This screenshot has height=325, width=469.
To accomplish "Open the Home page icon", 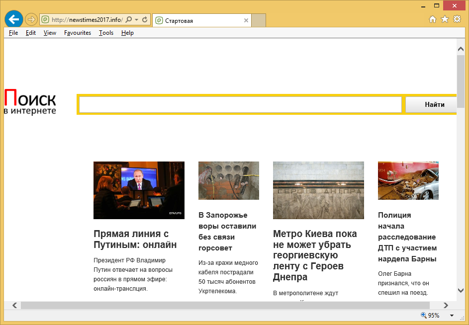I will (x=433, y=19).
